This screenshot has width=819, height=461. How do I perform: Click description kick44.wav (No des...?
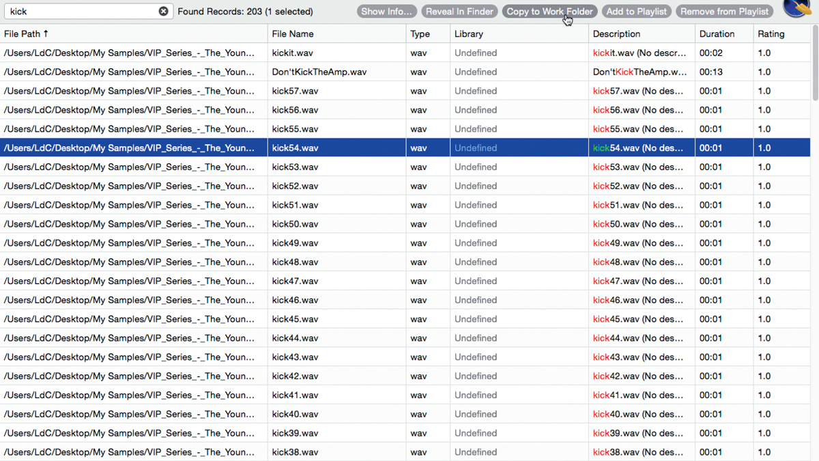(638, 338)
